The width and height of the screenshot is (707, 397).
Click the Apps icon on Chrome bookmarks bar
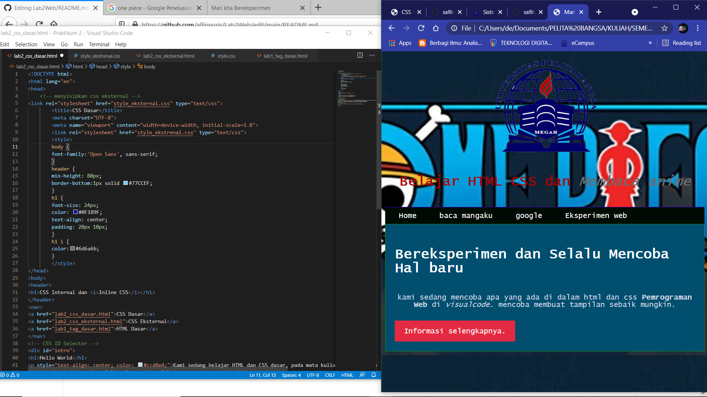click(x=391, y=43)
